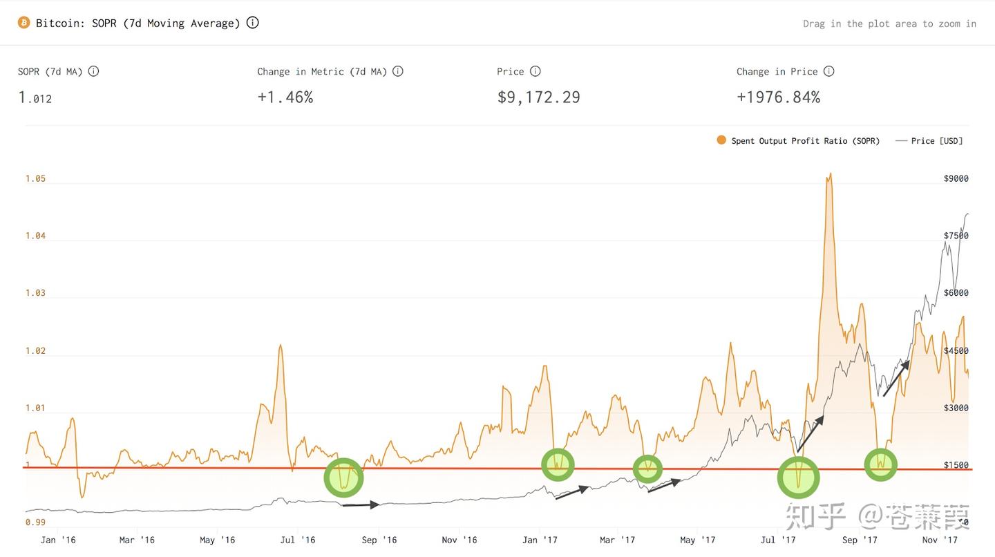Click the orange SOPR legend dot

tap(721, 140)
